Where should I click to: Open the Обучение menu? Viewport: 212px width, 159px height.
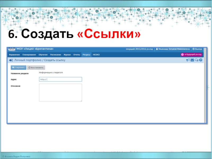click(43, 55)
